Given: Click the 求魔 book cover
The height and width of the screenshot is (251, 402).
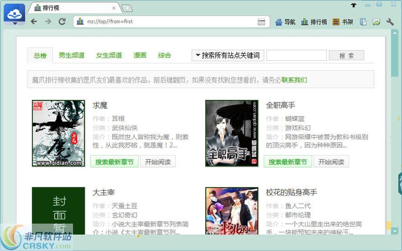Looking at the screenshot, I should [x=58, y=134].
